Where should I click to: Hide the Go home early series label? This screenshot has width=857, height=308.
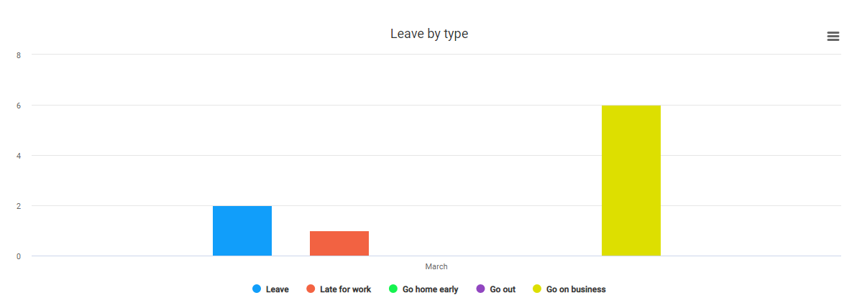coord(430,289)
